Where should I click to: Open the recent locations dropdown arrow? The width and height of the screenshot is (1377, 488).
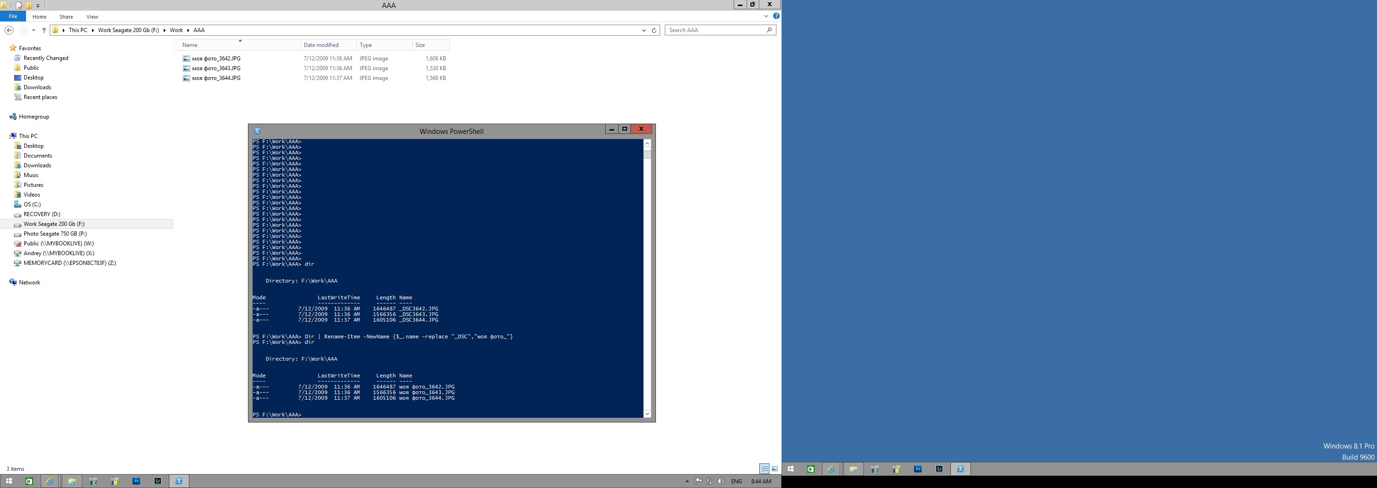(33, 30)
